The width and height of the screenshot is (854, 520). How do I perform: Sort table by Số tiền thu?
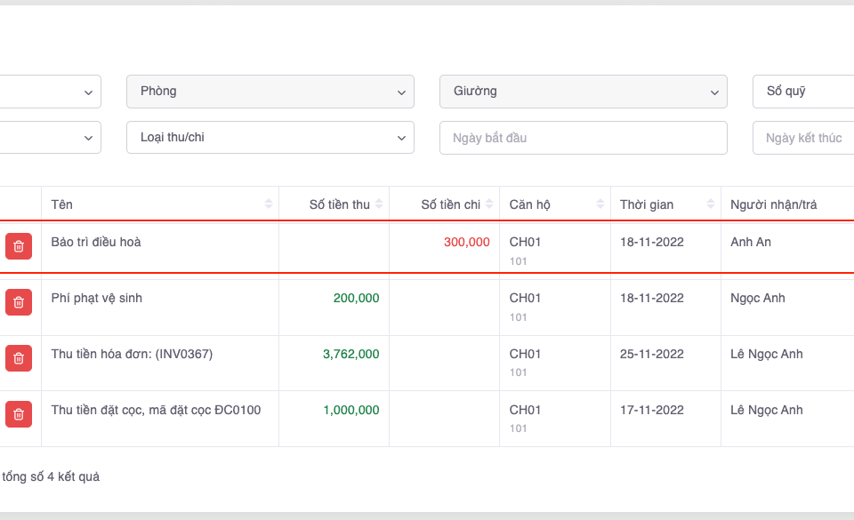pyautogui.click(x=379, y=204)
